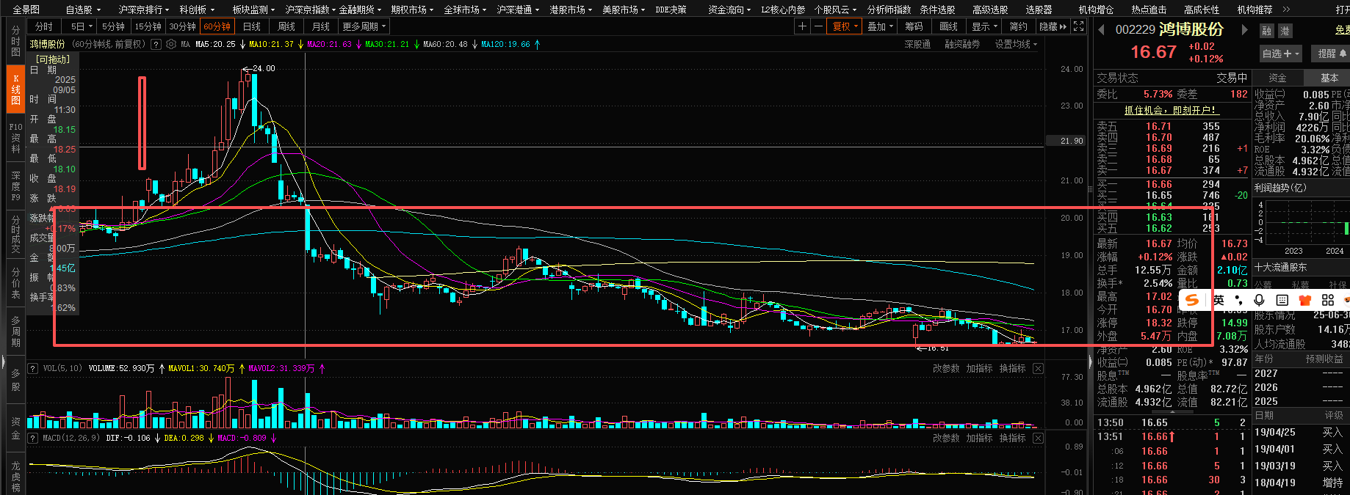The height and width of the screenshot is (495, 1350).
Task: Switch the chart to 30分钟 period
Action: pos(182,26)
